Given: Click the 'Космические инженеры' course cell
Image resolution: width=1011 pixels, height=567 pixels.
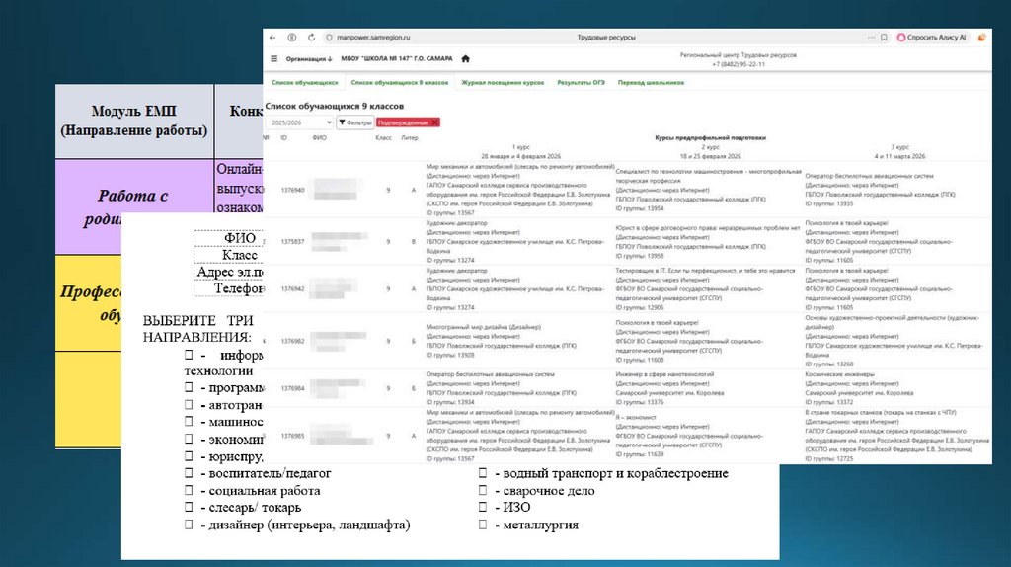Looking at the screenshot, I should (x=839, y=374).
